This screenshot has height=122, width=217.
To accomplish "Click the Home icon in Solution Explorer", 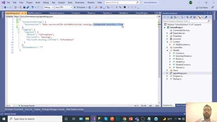I will [x=172, y=17].
